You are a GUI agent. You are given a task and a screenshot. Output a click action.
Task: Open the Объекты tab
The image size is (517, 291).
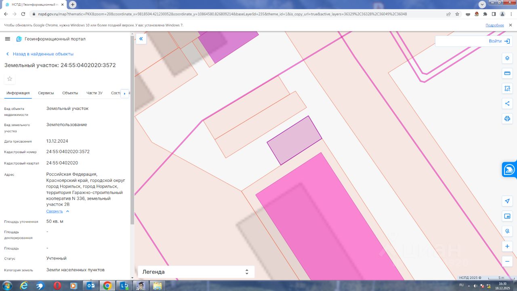[x=70, y=93]
